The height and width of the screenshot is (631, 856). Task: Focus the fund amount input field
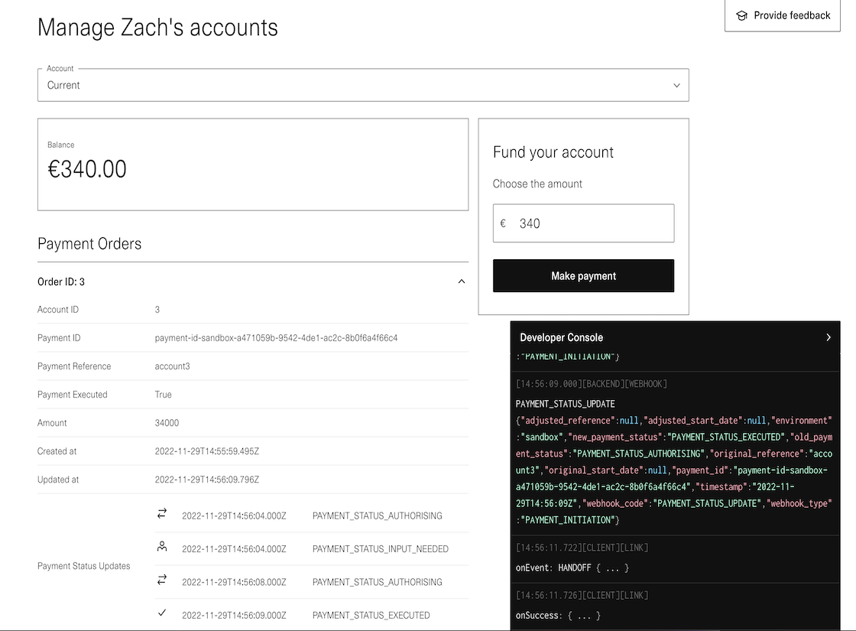pos(592,223)
